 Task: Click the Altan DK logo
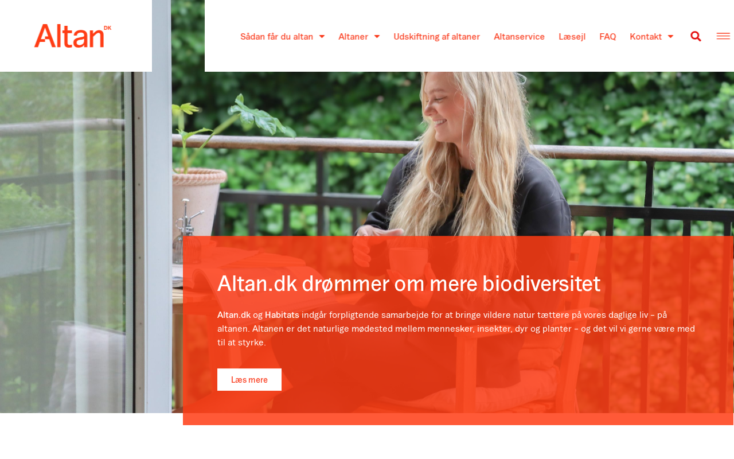click(x=73, y=36)
